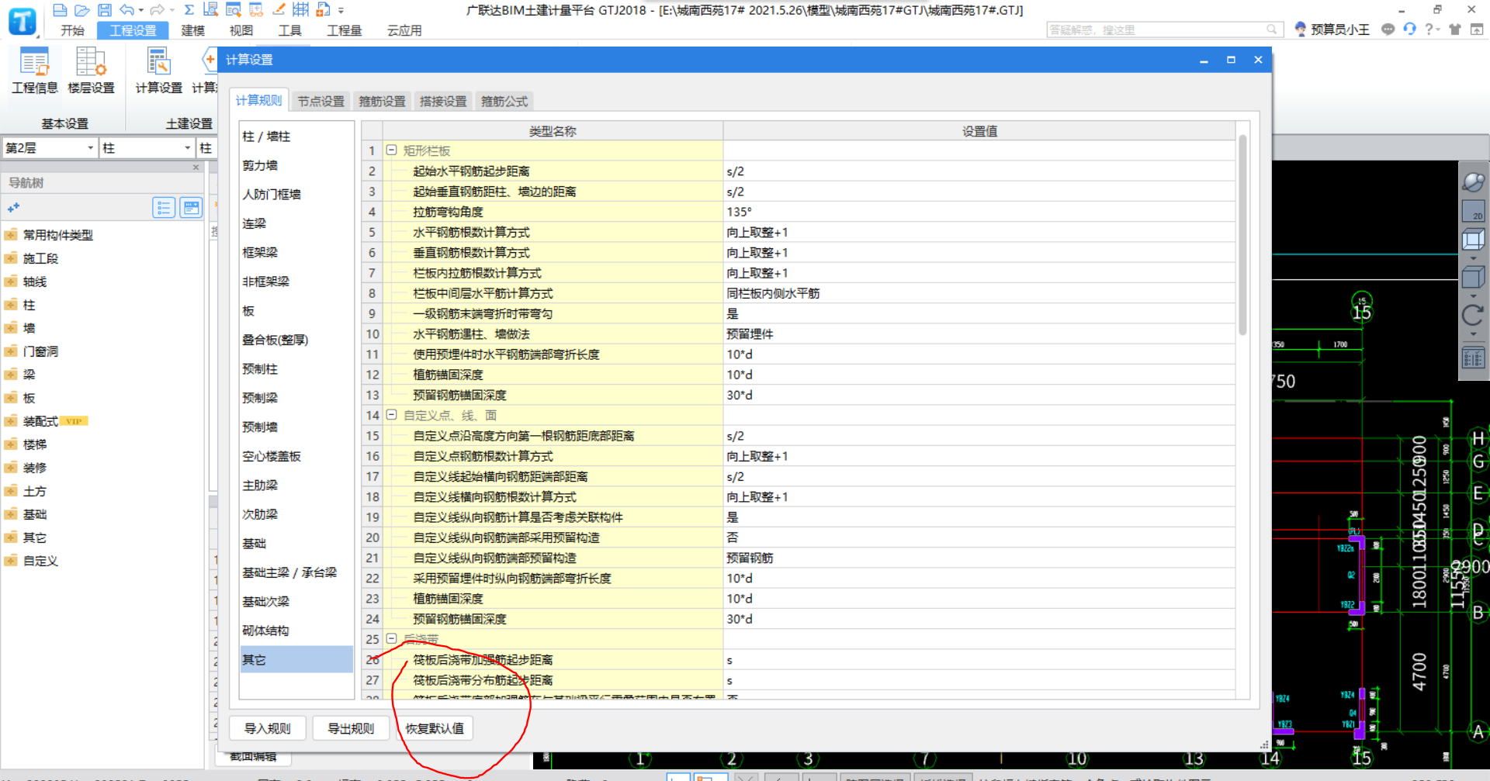The image size is (1490, 781).
Task: Click the message chat bubble icon
Action: (x=1388, y=29)
